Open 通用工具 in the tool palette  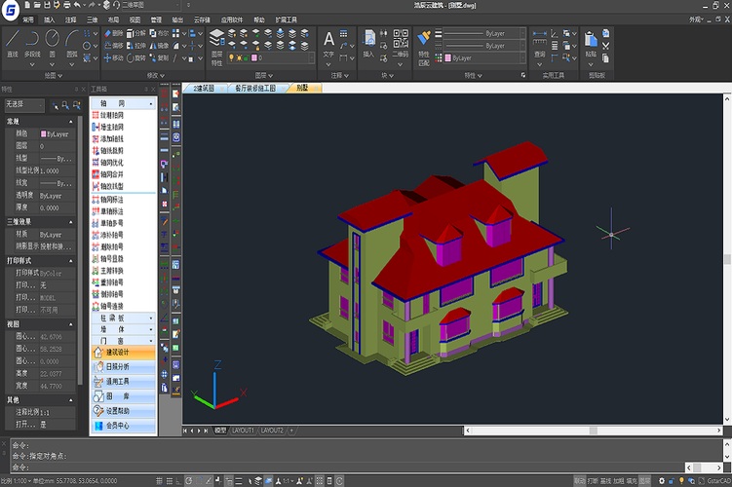tap(123, 382)
